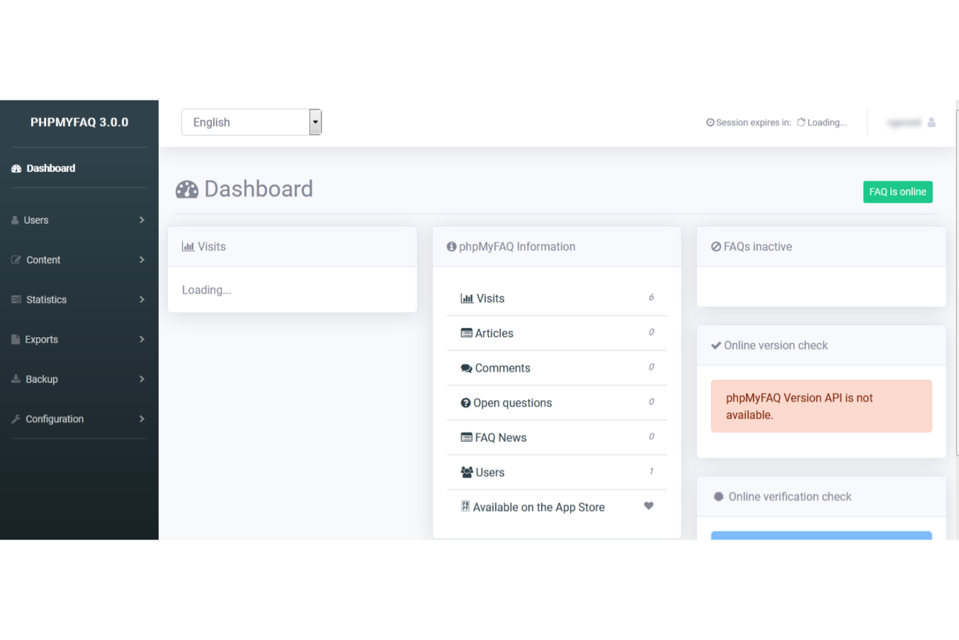The width and height of the screenshot is (959, 640).
Task: Click the PHPMYFAQ 3.0.0 brand link
Action: (x=79, y=123)
